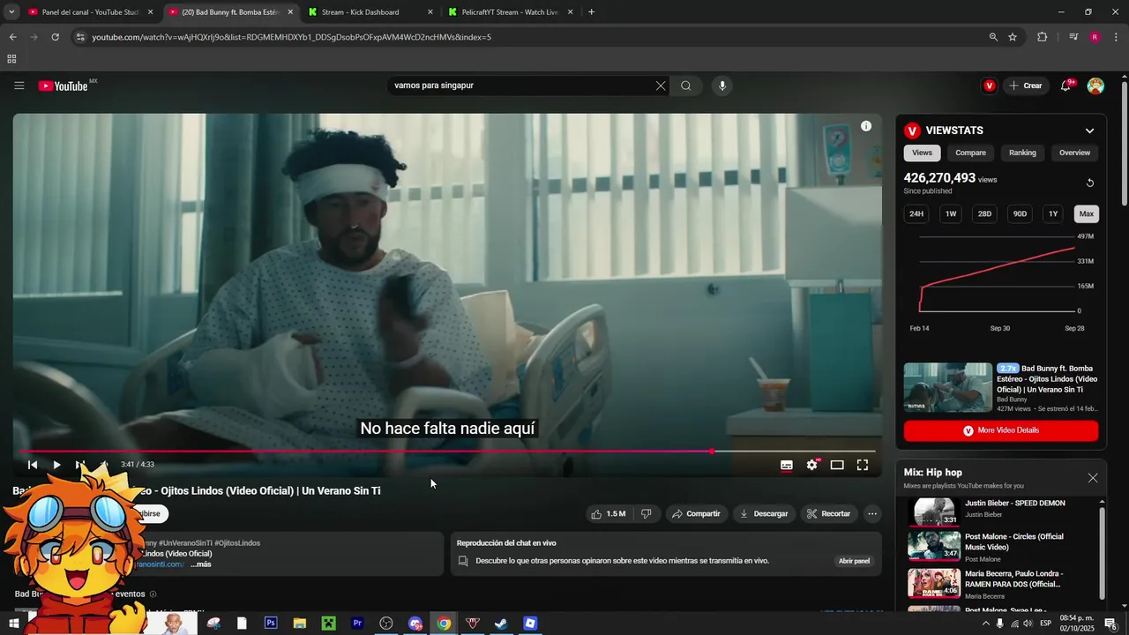Enter full screen video mode

click(863, 465)
